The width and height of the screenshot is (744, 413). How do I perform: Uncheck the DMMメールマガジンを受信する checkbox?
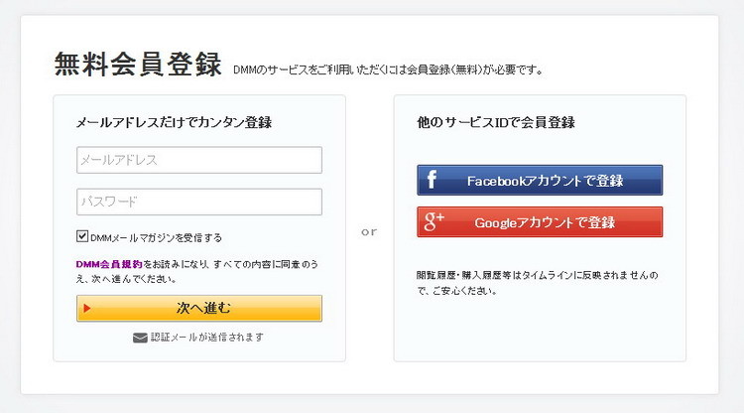[x=82, y=237]
